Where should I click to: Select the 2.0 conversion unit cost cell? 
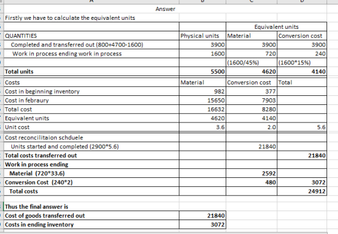pos(252,127)
